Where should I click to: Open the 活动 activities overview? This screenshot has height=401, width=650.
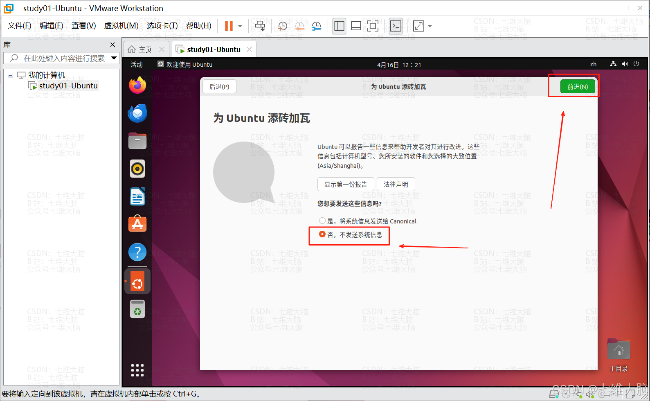click(137, 64)
